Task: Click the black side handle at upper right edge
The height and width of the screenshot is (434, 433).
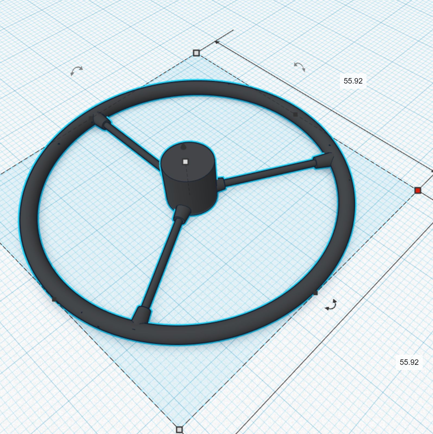Action: [x=296, y=114]
